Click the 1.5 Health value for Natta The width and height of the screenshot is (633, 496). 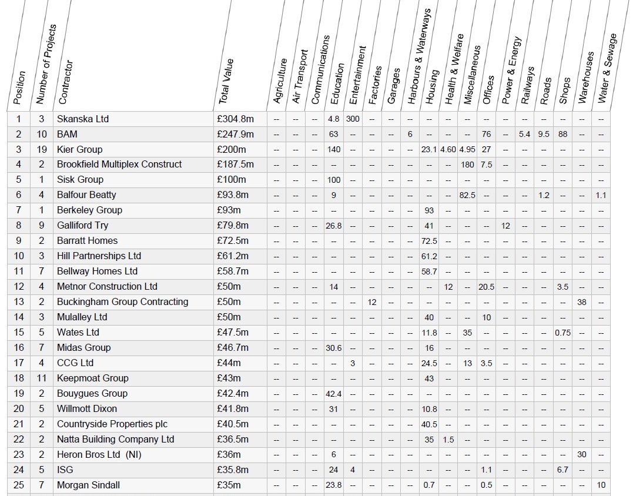pyautogui.click(x=448, y=440)
